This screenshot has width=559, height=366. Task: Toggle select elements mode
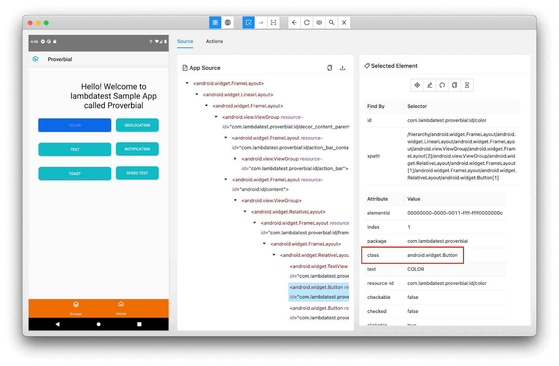(x=248, y=22)
